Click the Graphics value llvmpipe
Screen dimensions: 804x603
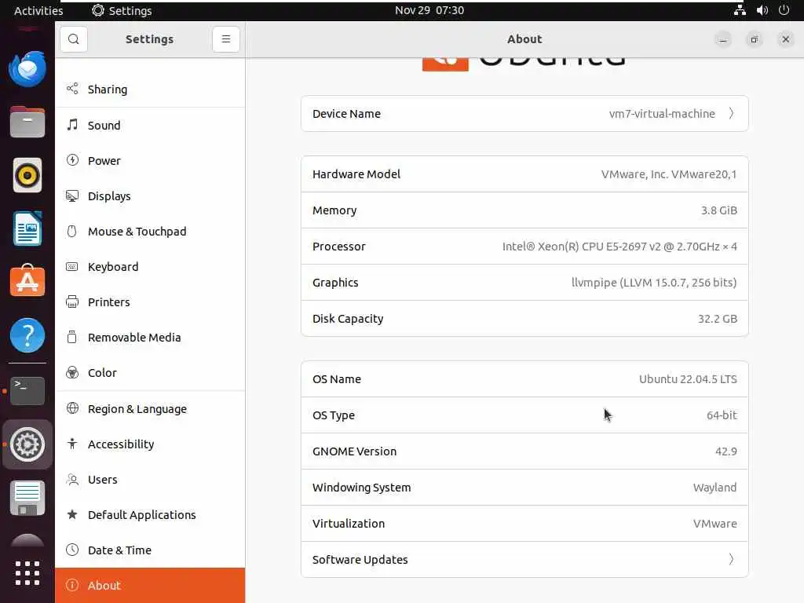pos(654,283)
